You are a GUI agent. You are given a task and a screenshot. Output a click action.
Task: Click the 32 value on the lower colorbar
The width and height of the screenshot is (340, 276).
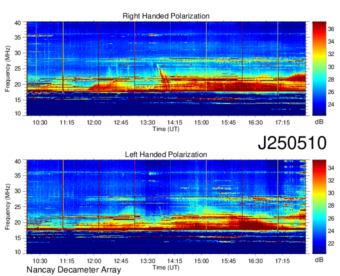[331, 180]
